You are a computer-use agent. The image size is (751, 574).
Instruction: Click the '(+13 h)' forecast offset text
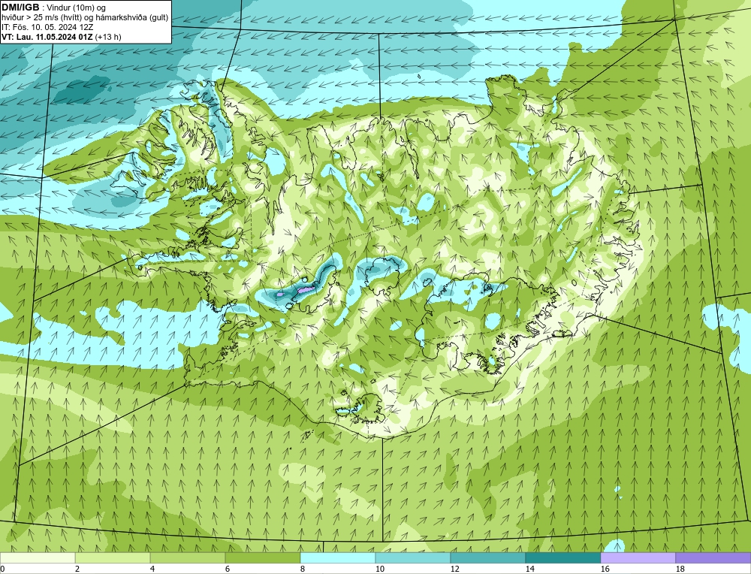(108, 37)
